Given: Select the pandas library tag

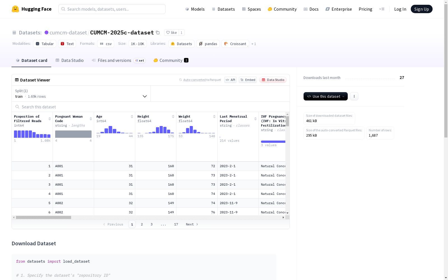Looking at the screenshot, I should pyautogui.click(x=208, y=44).
